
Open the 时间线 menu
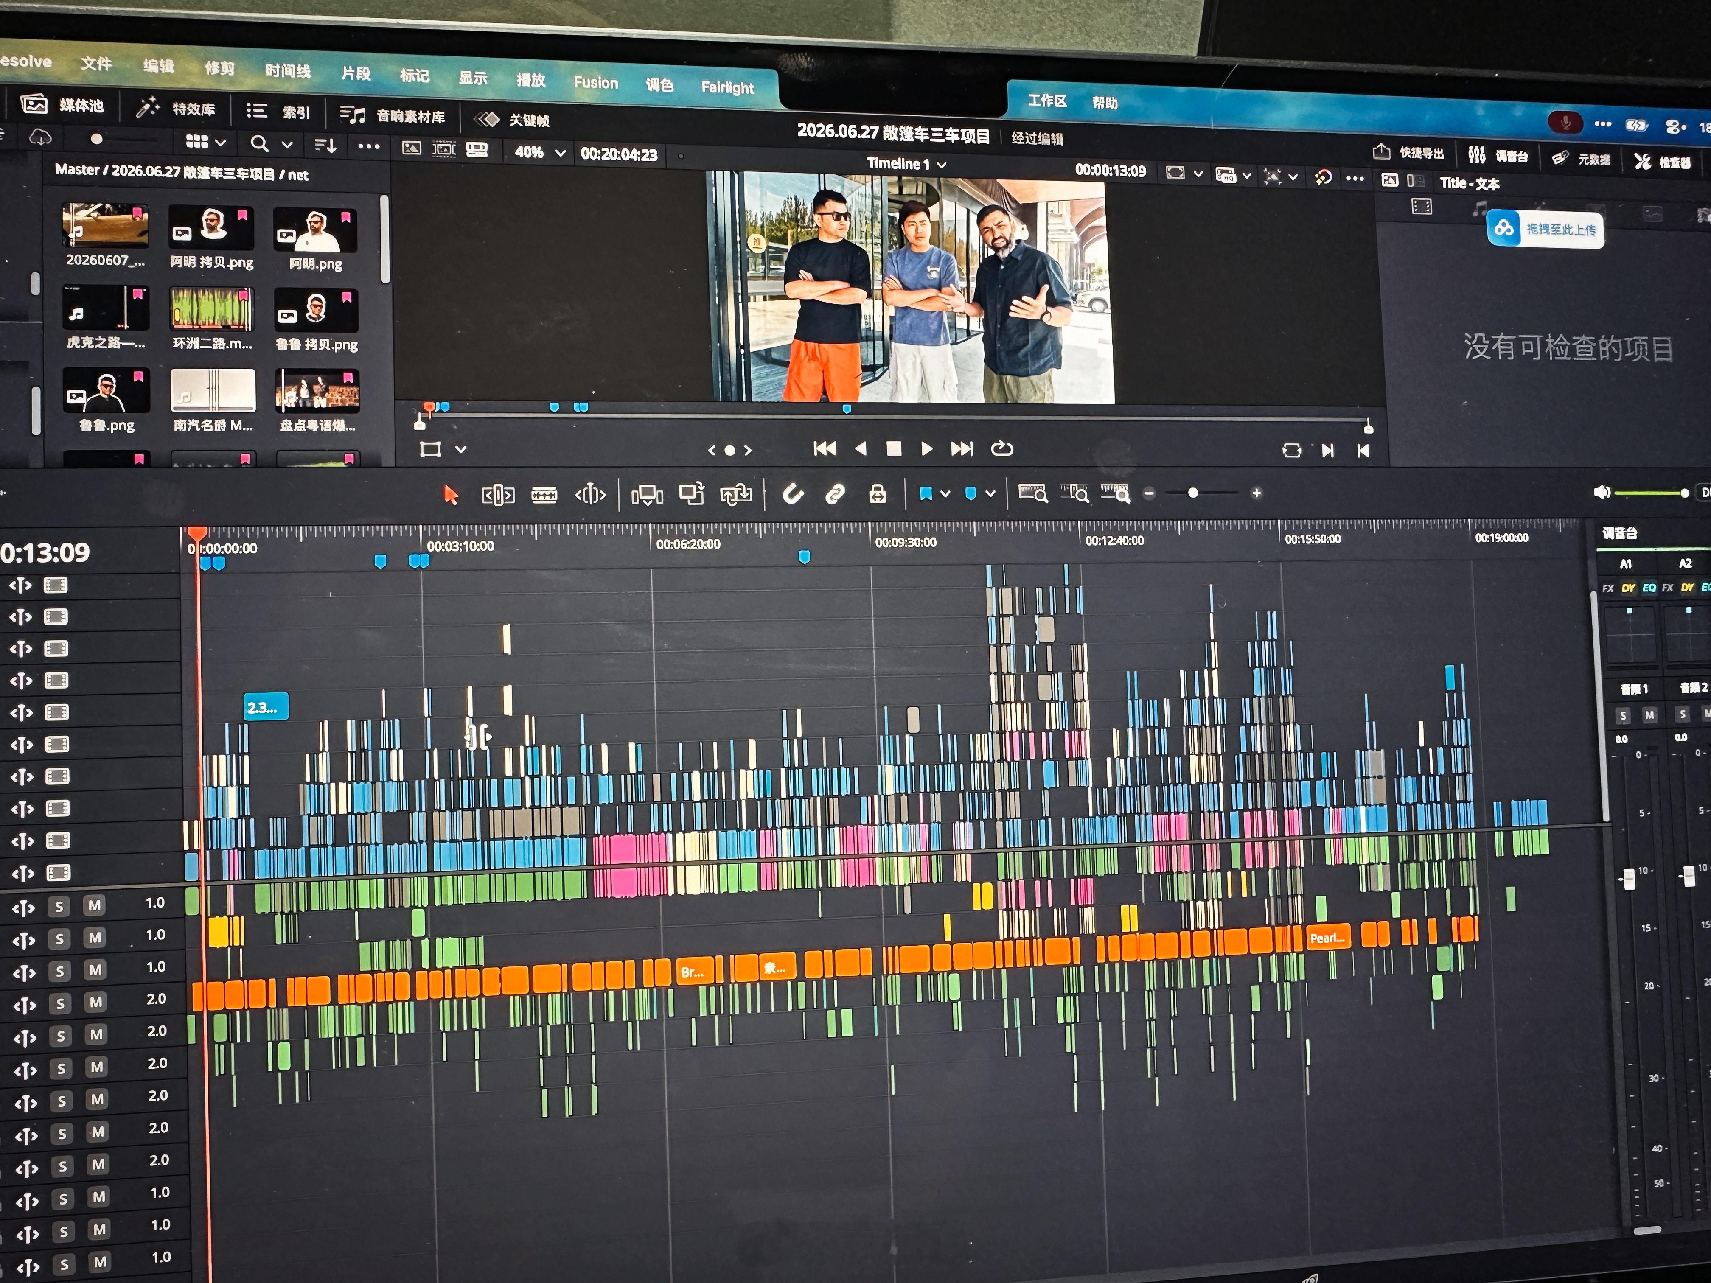click(288, 71)
